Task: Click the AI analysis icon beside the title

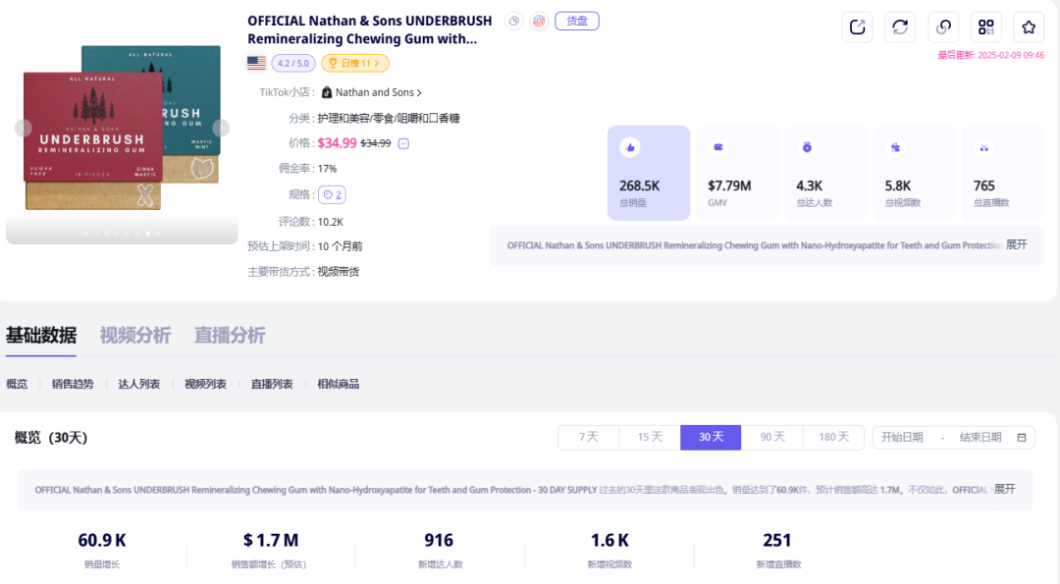Action: pyautogui.click(x=539, y=21)
